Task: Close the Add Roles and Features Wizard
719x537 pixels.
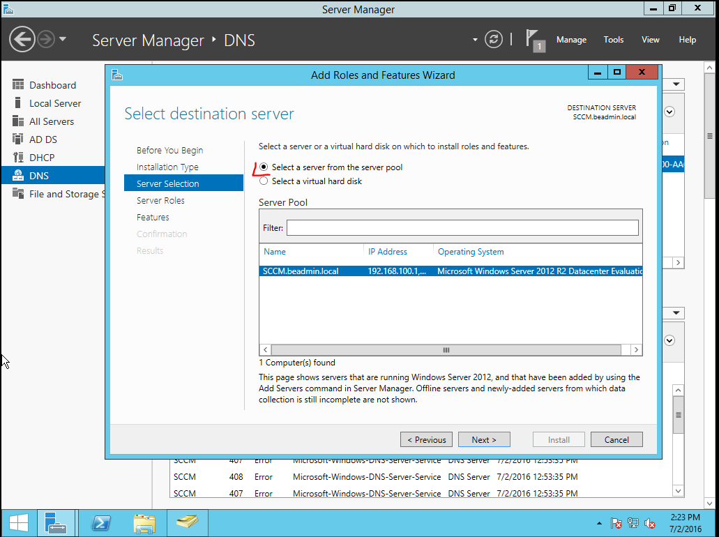Action: [642, 72]
